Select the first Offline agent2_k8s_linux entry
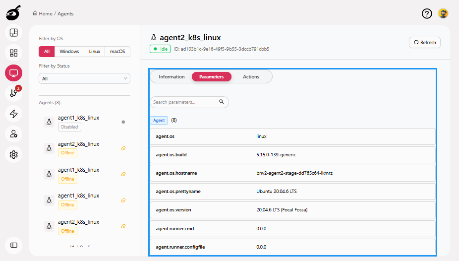This screenshot has height=261, width=459. (x=84, y=148)
